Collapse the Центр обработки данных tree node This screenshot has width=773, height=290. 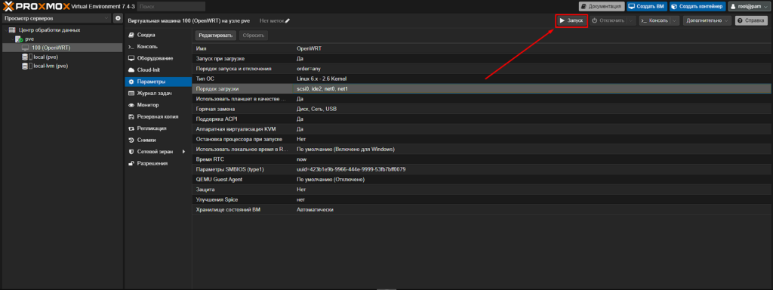tap(5, 30)
